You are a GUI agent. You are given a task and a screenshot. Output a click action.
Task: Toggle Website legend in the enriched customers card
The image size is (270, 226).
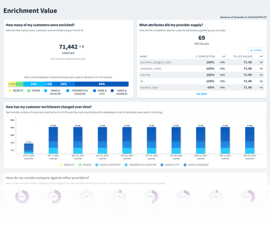point(16,91)
